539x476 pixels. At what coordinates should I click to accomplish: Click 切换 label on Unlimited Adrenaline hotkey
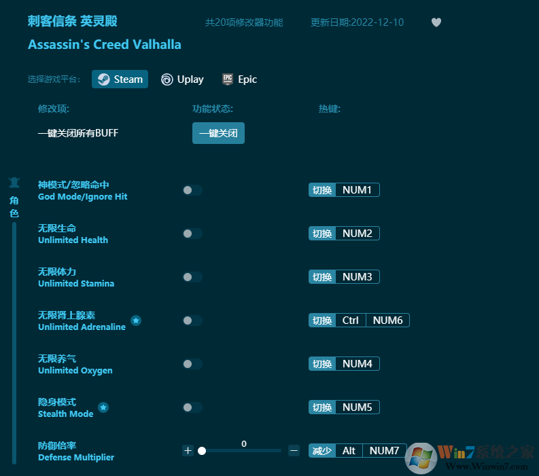322,321
